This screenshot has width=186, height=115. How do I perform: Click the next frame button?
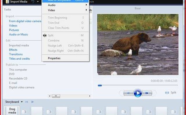point(147,93)
